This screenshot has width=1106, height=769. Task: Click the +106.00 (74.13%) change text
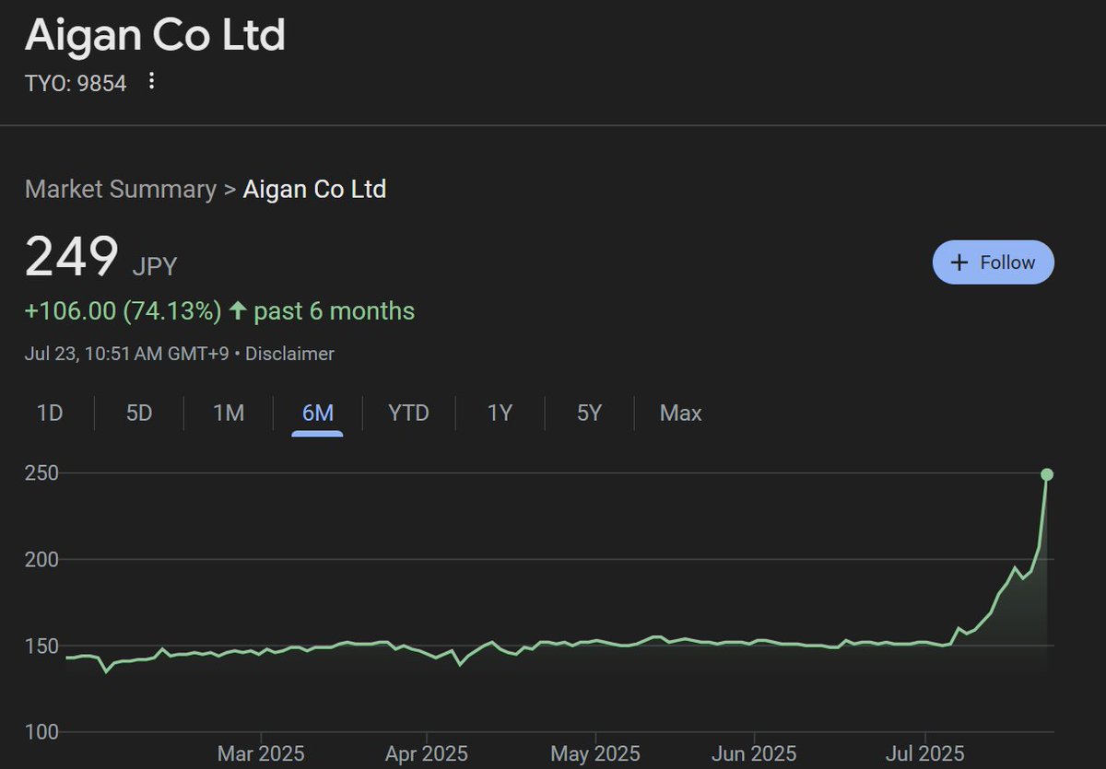pos(123,311)
